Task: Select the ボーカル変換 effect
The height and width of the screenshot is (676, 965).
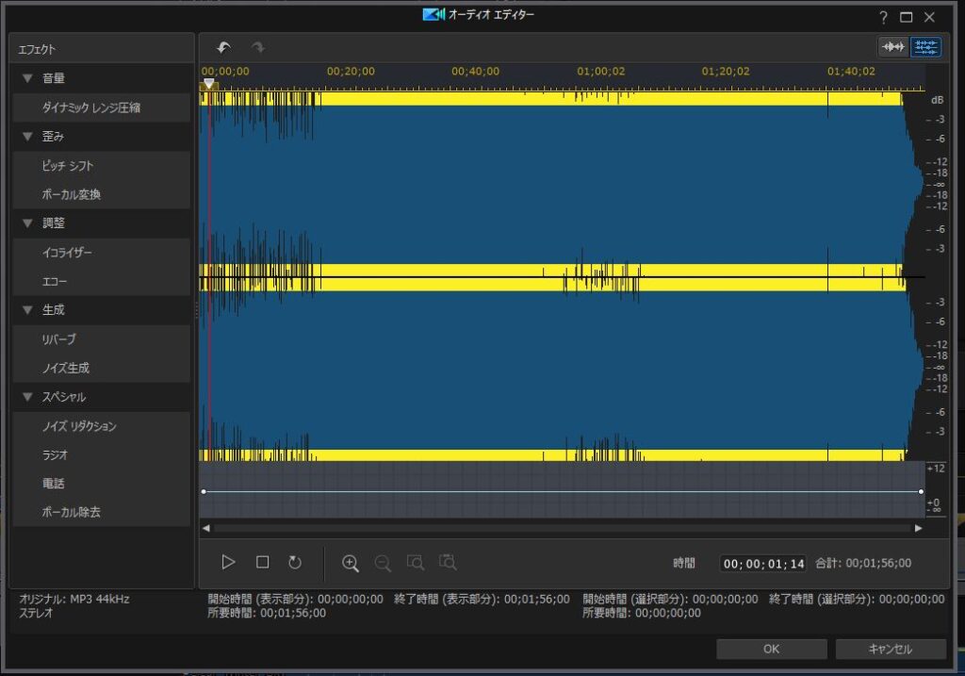Action: coord(102,194)
